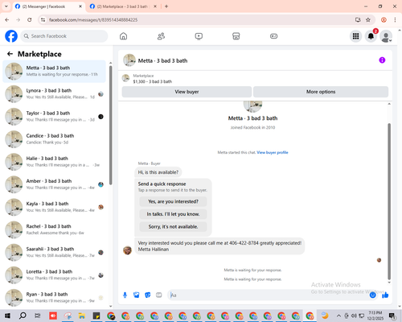Open the Candice conversation
Viewport: 402px width, 322px height.
54,139
